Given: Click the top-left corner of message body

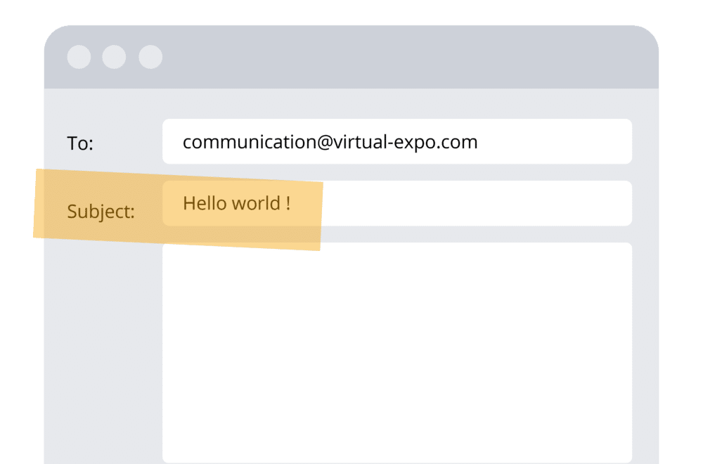Looking at the screenshot, I should tap(169, 249).
